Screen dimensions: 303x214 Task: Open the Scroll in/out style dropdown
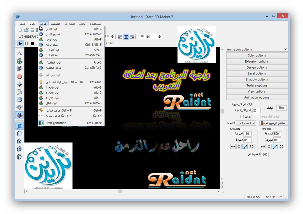coord(246,123)
